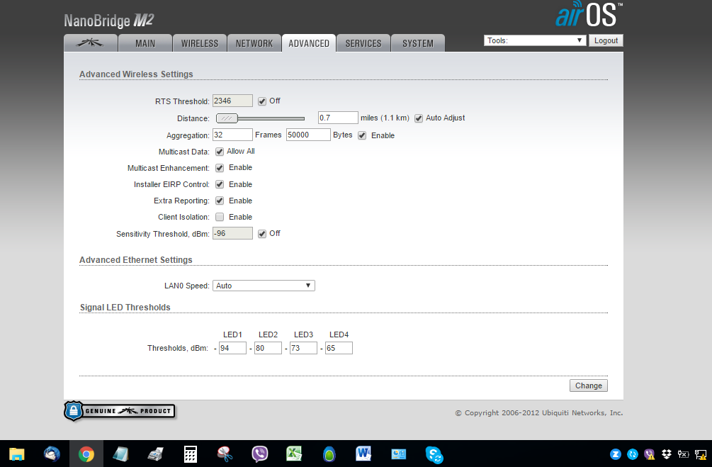
Task: Click the blue sync tray icon
Action: coord(633,454)
